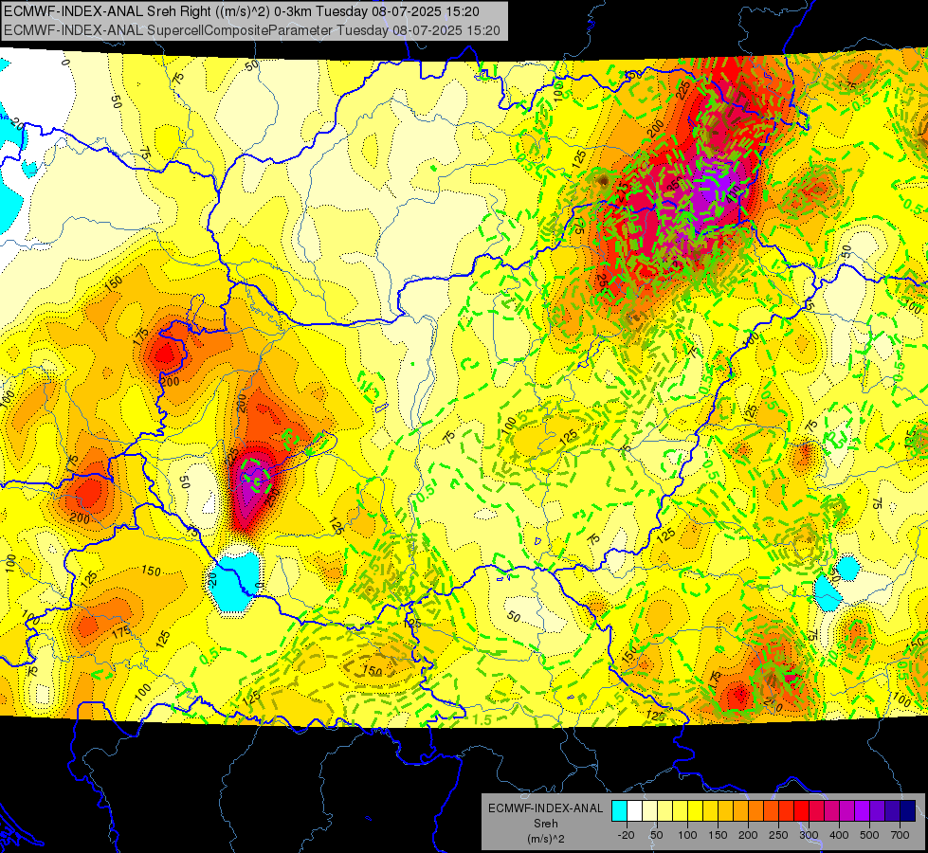
Task: Click the '250' legend tick value
Action: point(778,835)
